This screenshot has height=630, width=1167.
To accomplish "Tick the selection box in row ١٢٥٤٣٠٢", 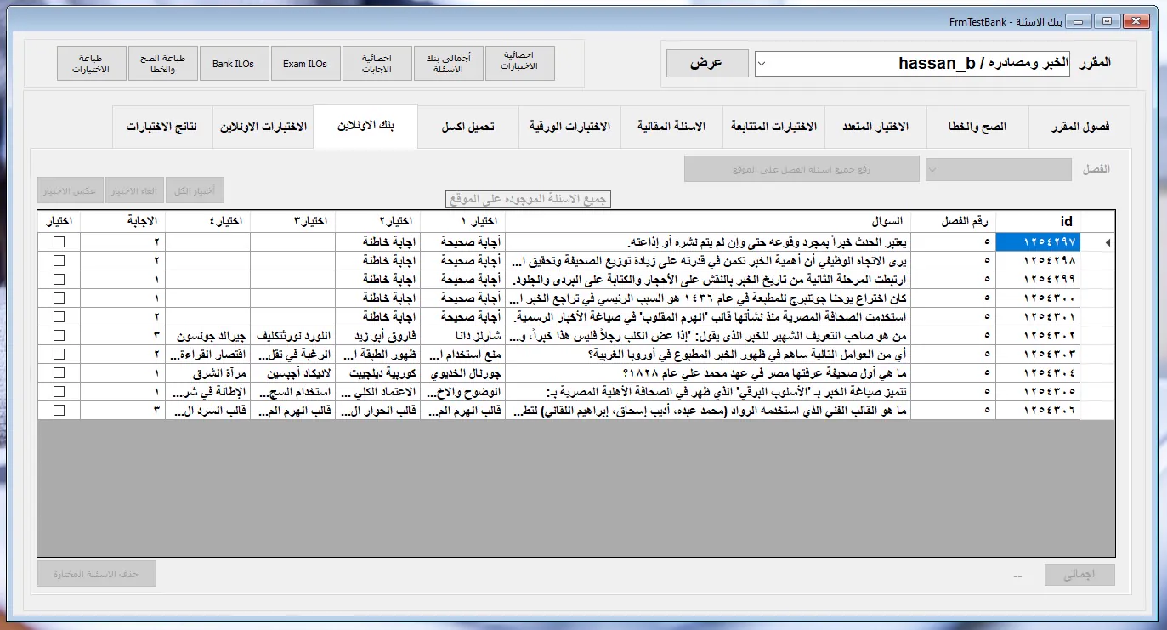I will (59, 335).
